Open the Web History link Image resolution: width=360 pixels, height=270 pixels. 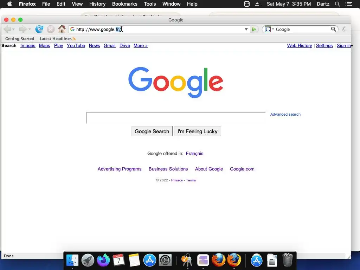coord(300,46)
